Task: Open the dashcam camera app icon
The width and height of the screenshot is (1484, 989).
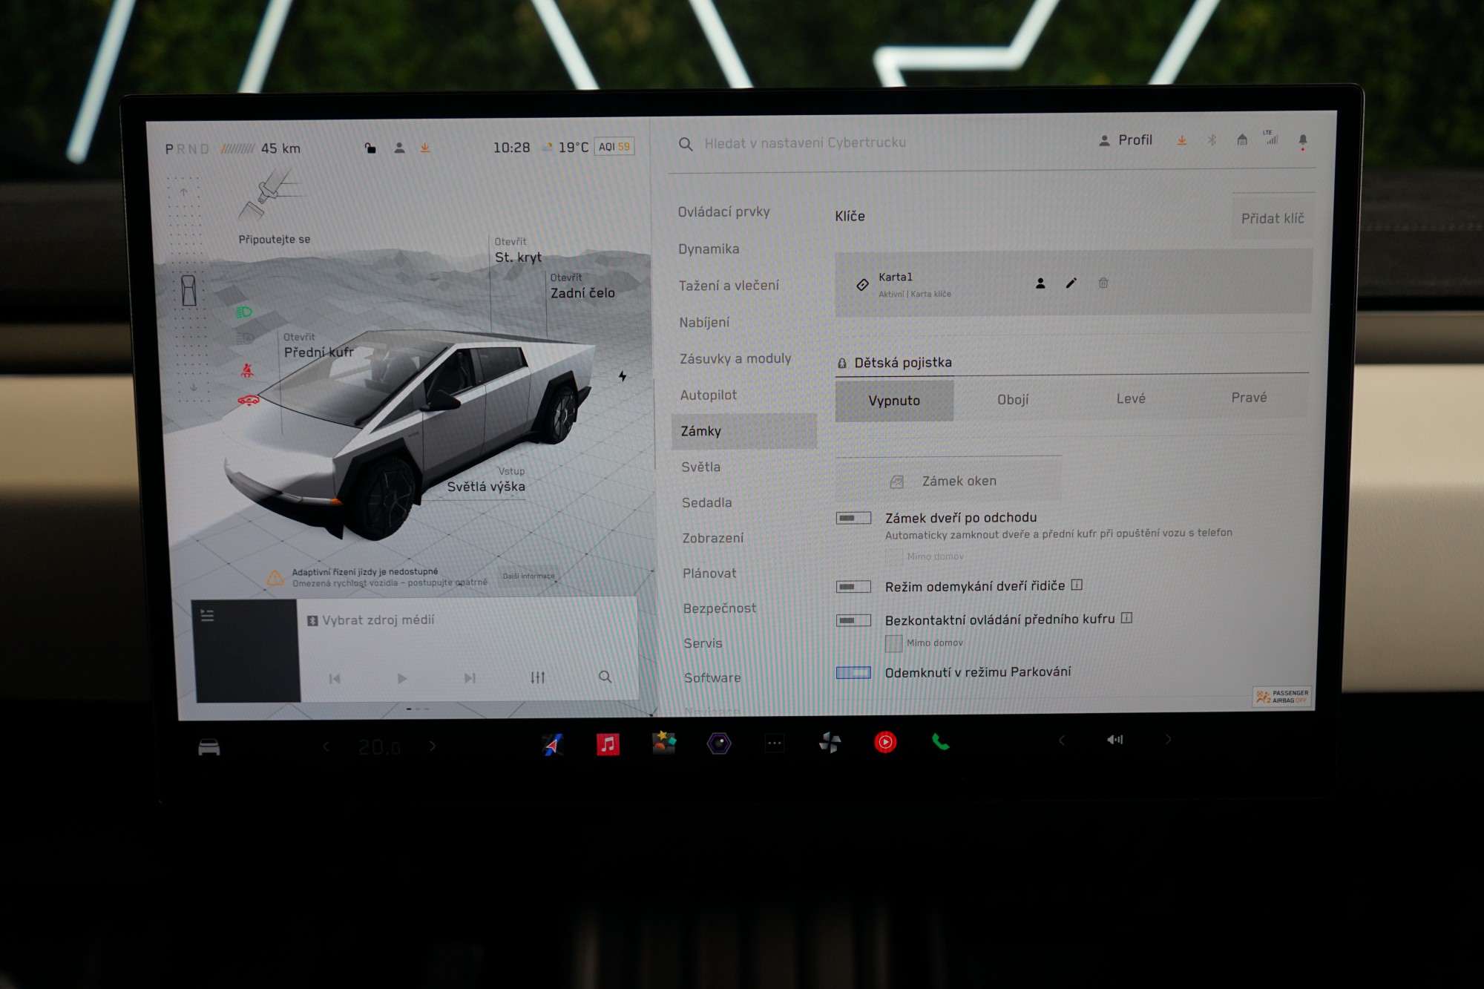Action: click(x=718, y=743)
